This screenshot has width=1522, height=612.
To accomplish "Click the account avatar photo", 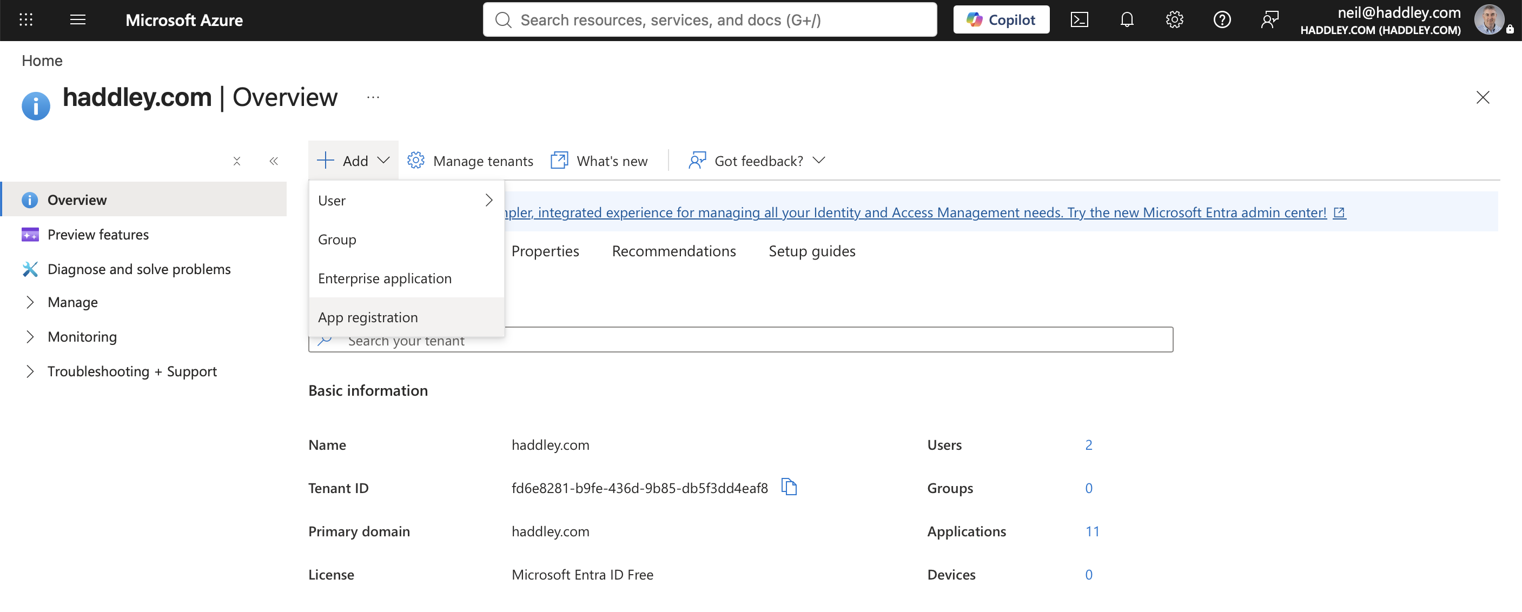I will pos(1489,20).
